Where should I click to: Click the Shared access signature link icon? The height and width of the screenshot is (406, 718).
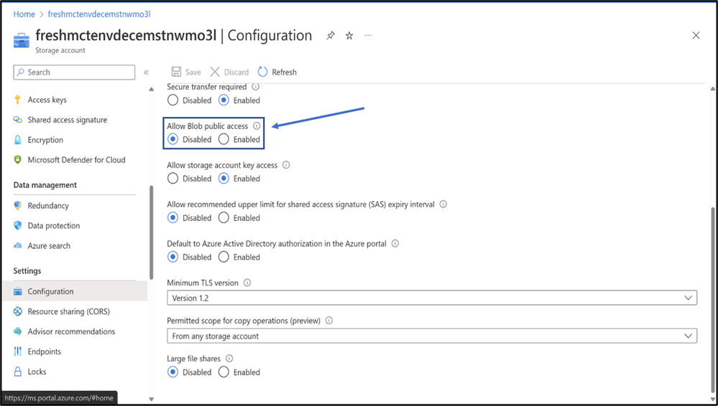(18, 120)
